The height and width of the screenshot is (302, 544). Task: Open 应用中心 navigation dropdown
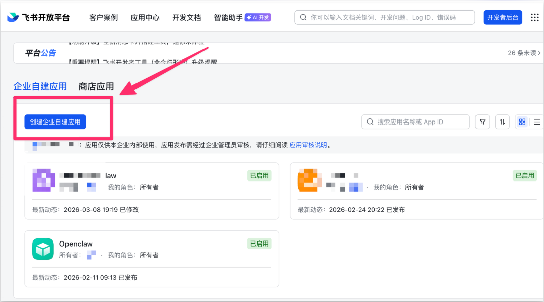tap(145, 17)
